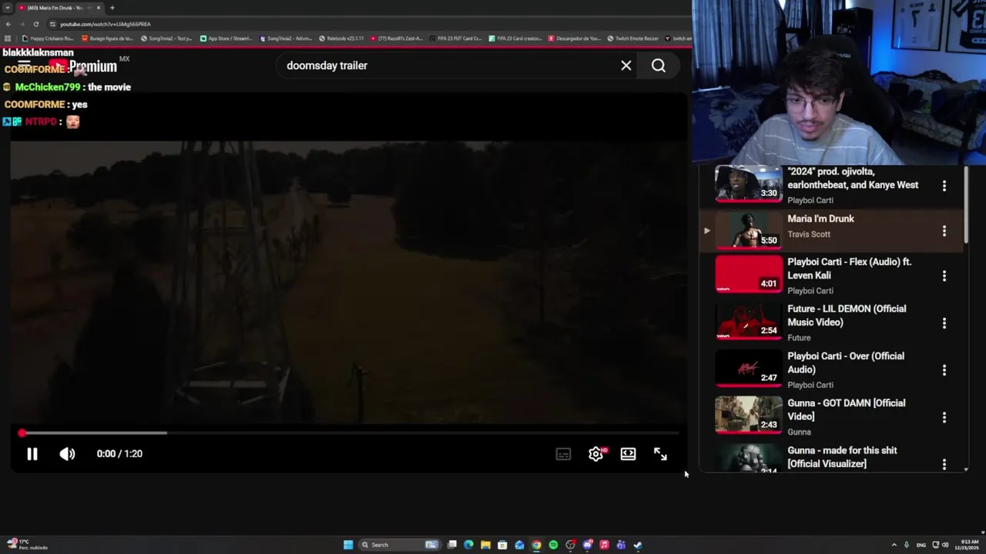Reload the page in Chrome
Screen dimensions: 986x554
pos(35,24)
